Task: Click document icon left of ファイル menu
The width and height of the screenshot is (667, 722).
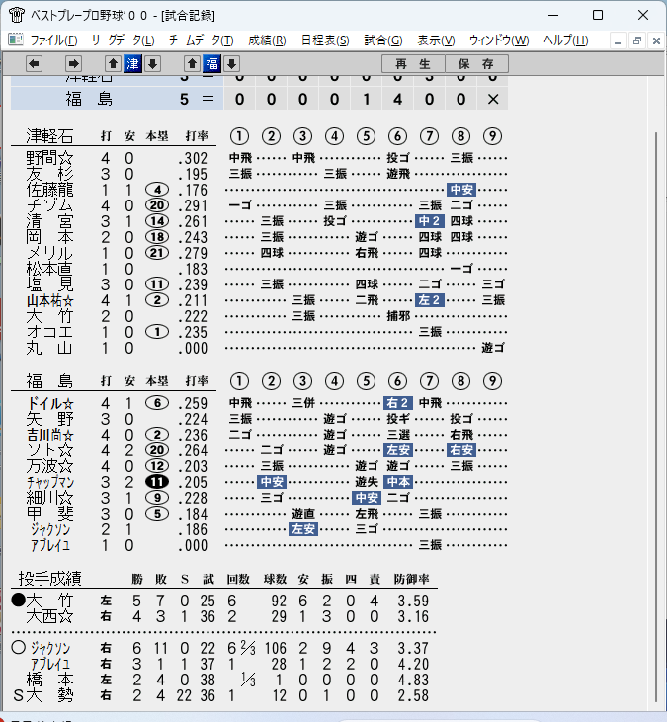Action: tap(16, 40)
